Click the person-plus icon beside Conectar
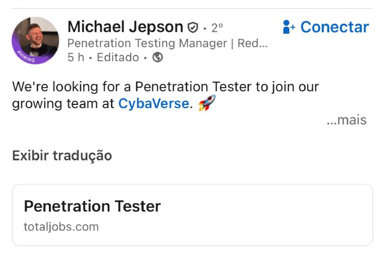Screen dimensions: 385x258 [x=289, y=27]
